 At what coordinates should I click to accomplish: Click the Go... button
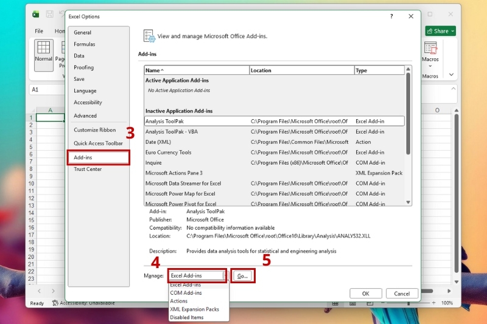pos(242,276)
